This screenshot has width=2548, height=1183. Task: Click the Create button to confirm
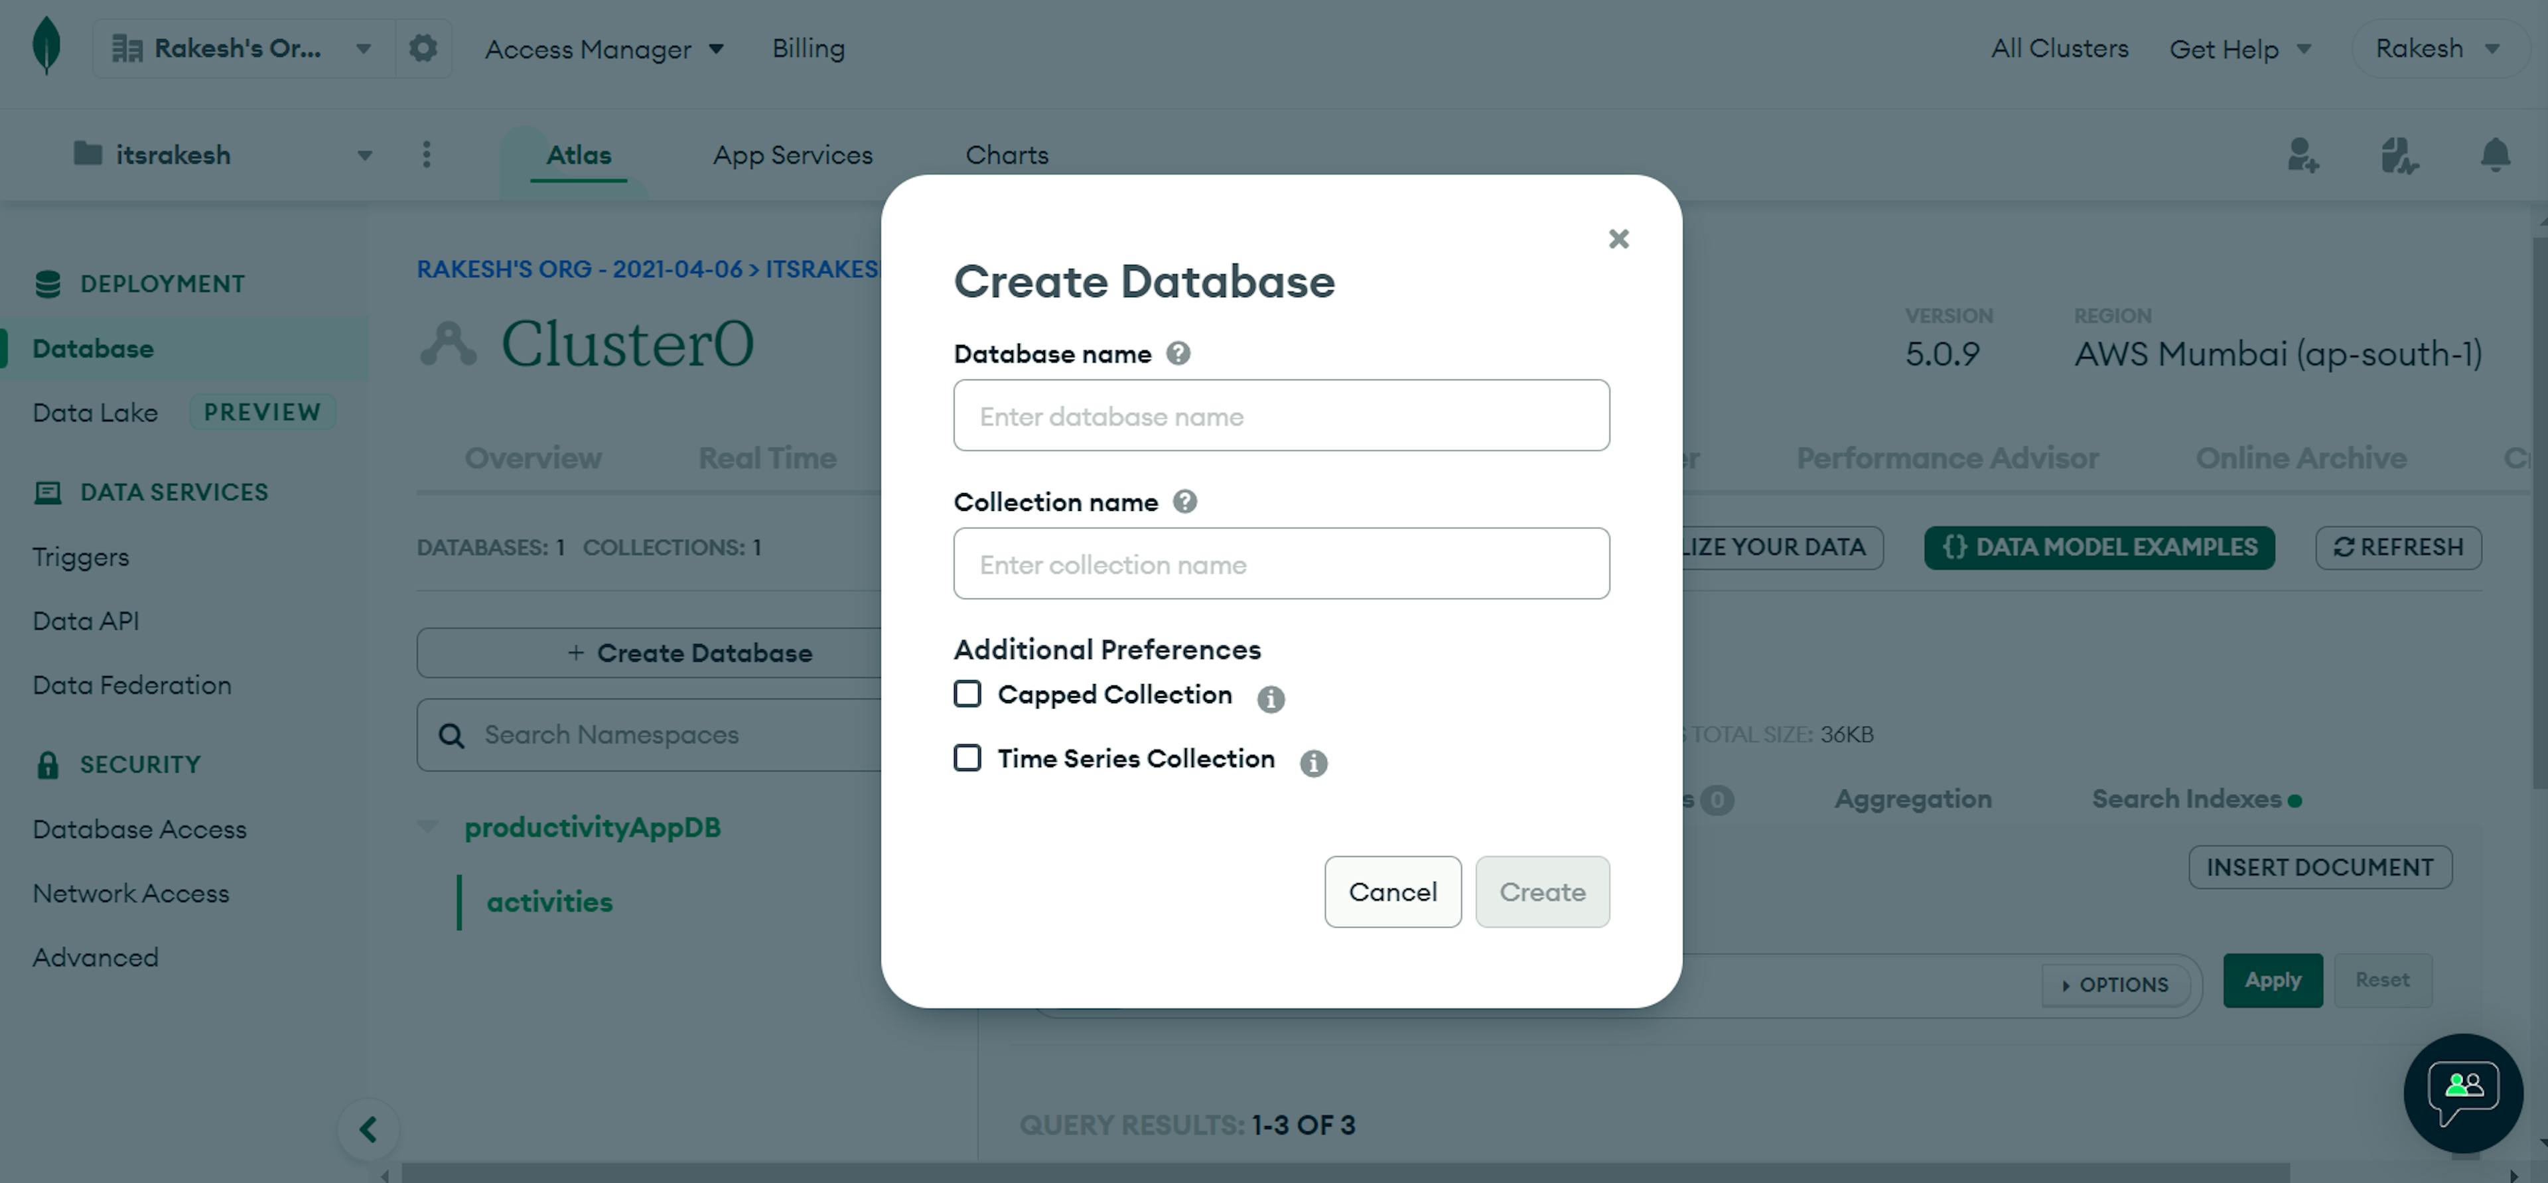[x=1541, y=890]
